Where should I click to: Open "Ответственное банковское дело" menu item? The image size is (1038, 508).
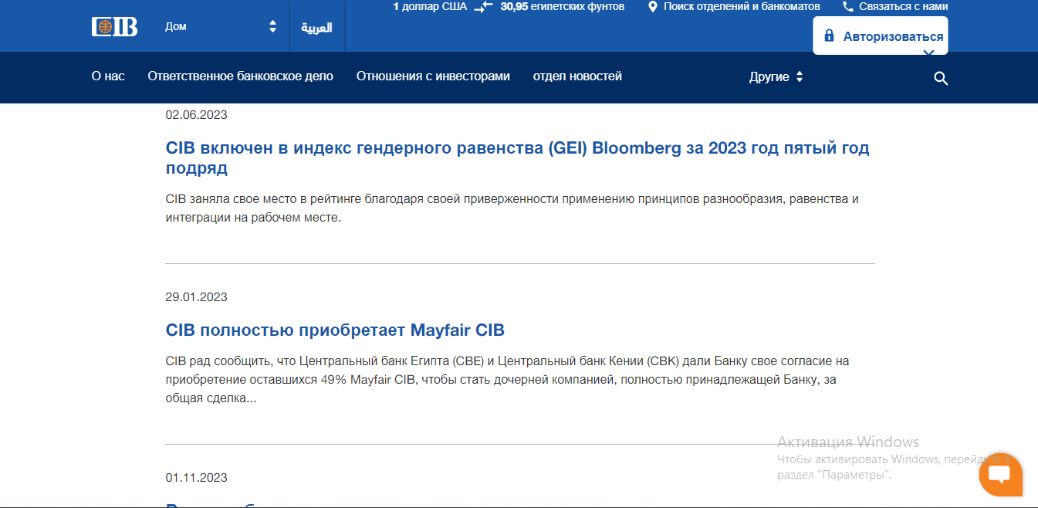[x=240, y=76]
